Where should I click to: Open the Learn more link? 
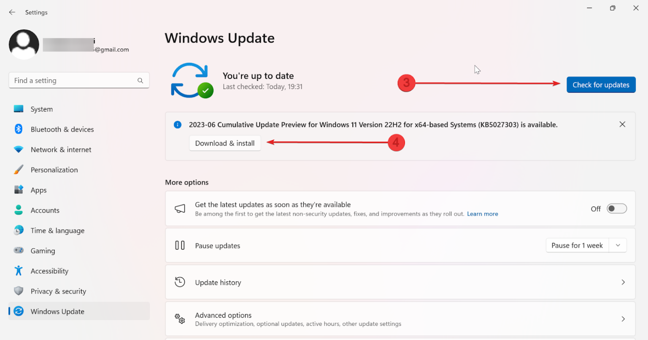[x=482, y=214]
